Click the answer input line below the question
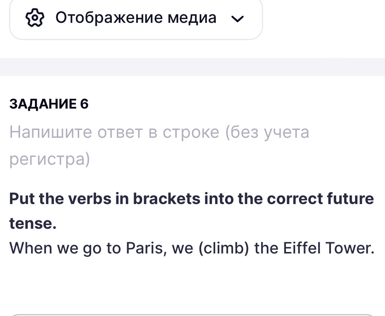This screenshot has height=316, width=385. pos(192,315)
